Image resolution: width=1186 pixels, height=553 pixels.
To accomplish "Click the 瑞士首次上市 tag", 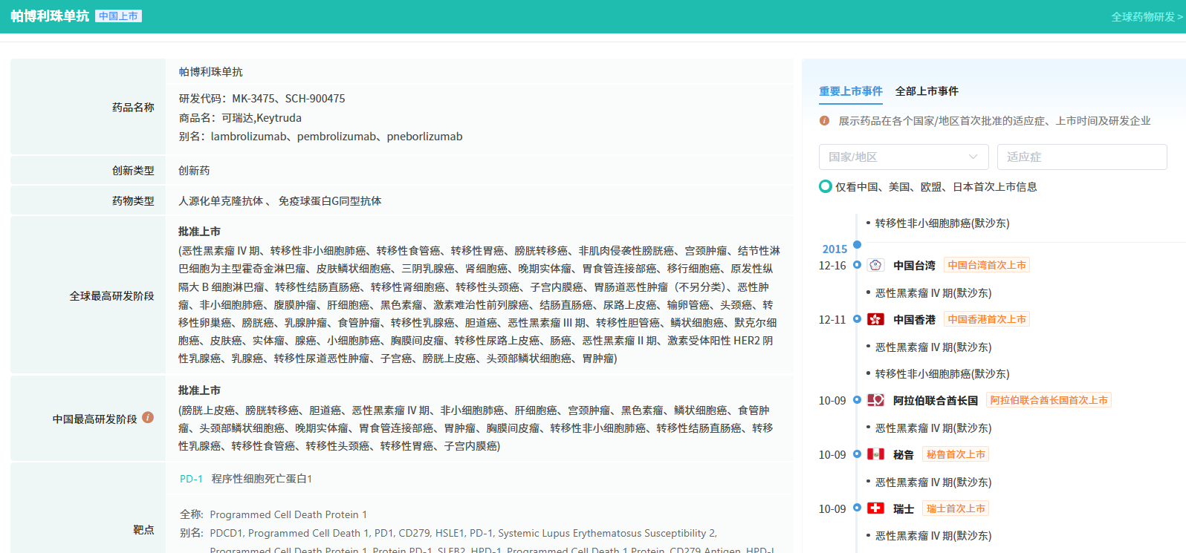I will tap(955, 508).
